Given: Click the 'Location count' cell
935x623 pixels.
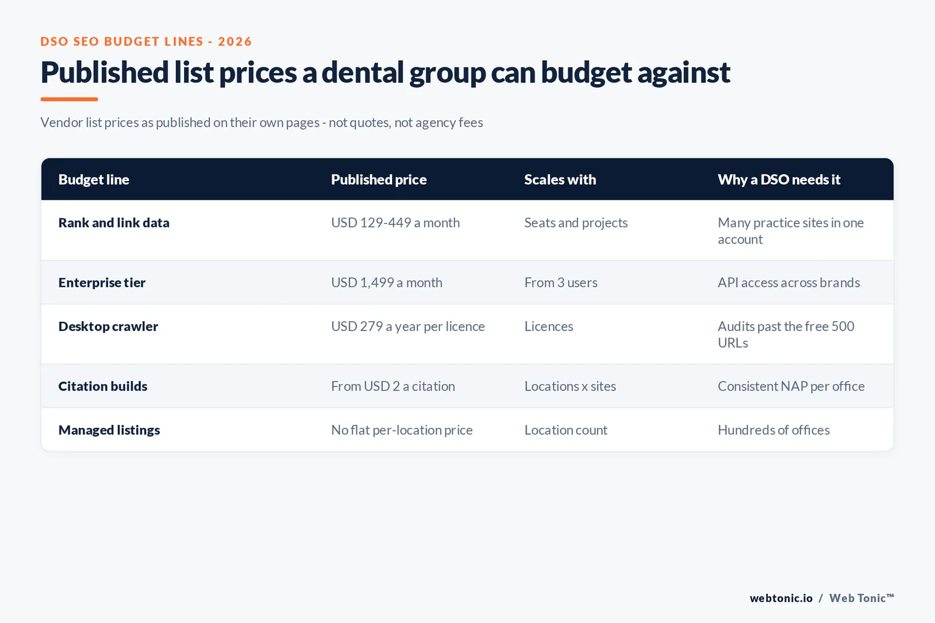Looking at the screenshot, I should 566,430.
